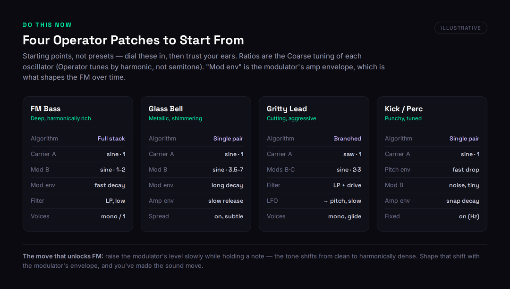Click the 'LP, low' filter value
This screenshot has width=510, height=289.
[115, 201]
